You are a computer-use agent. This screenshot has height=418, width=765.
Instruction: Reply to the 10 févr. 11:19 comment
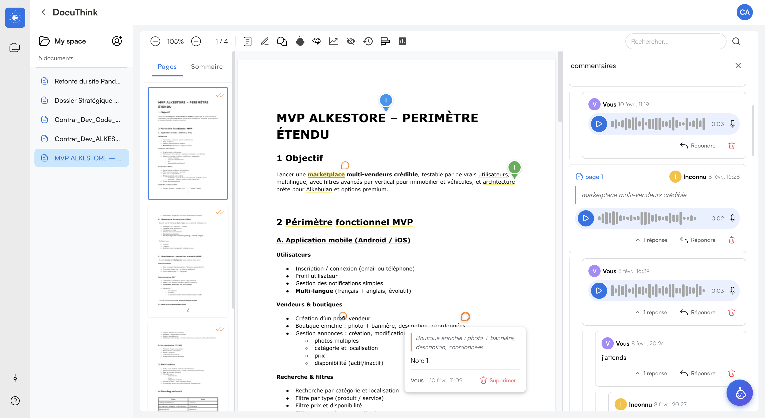tap(698, 145)
